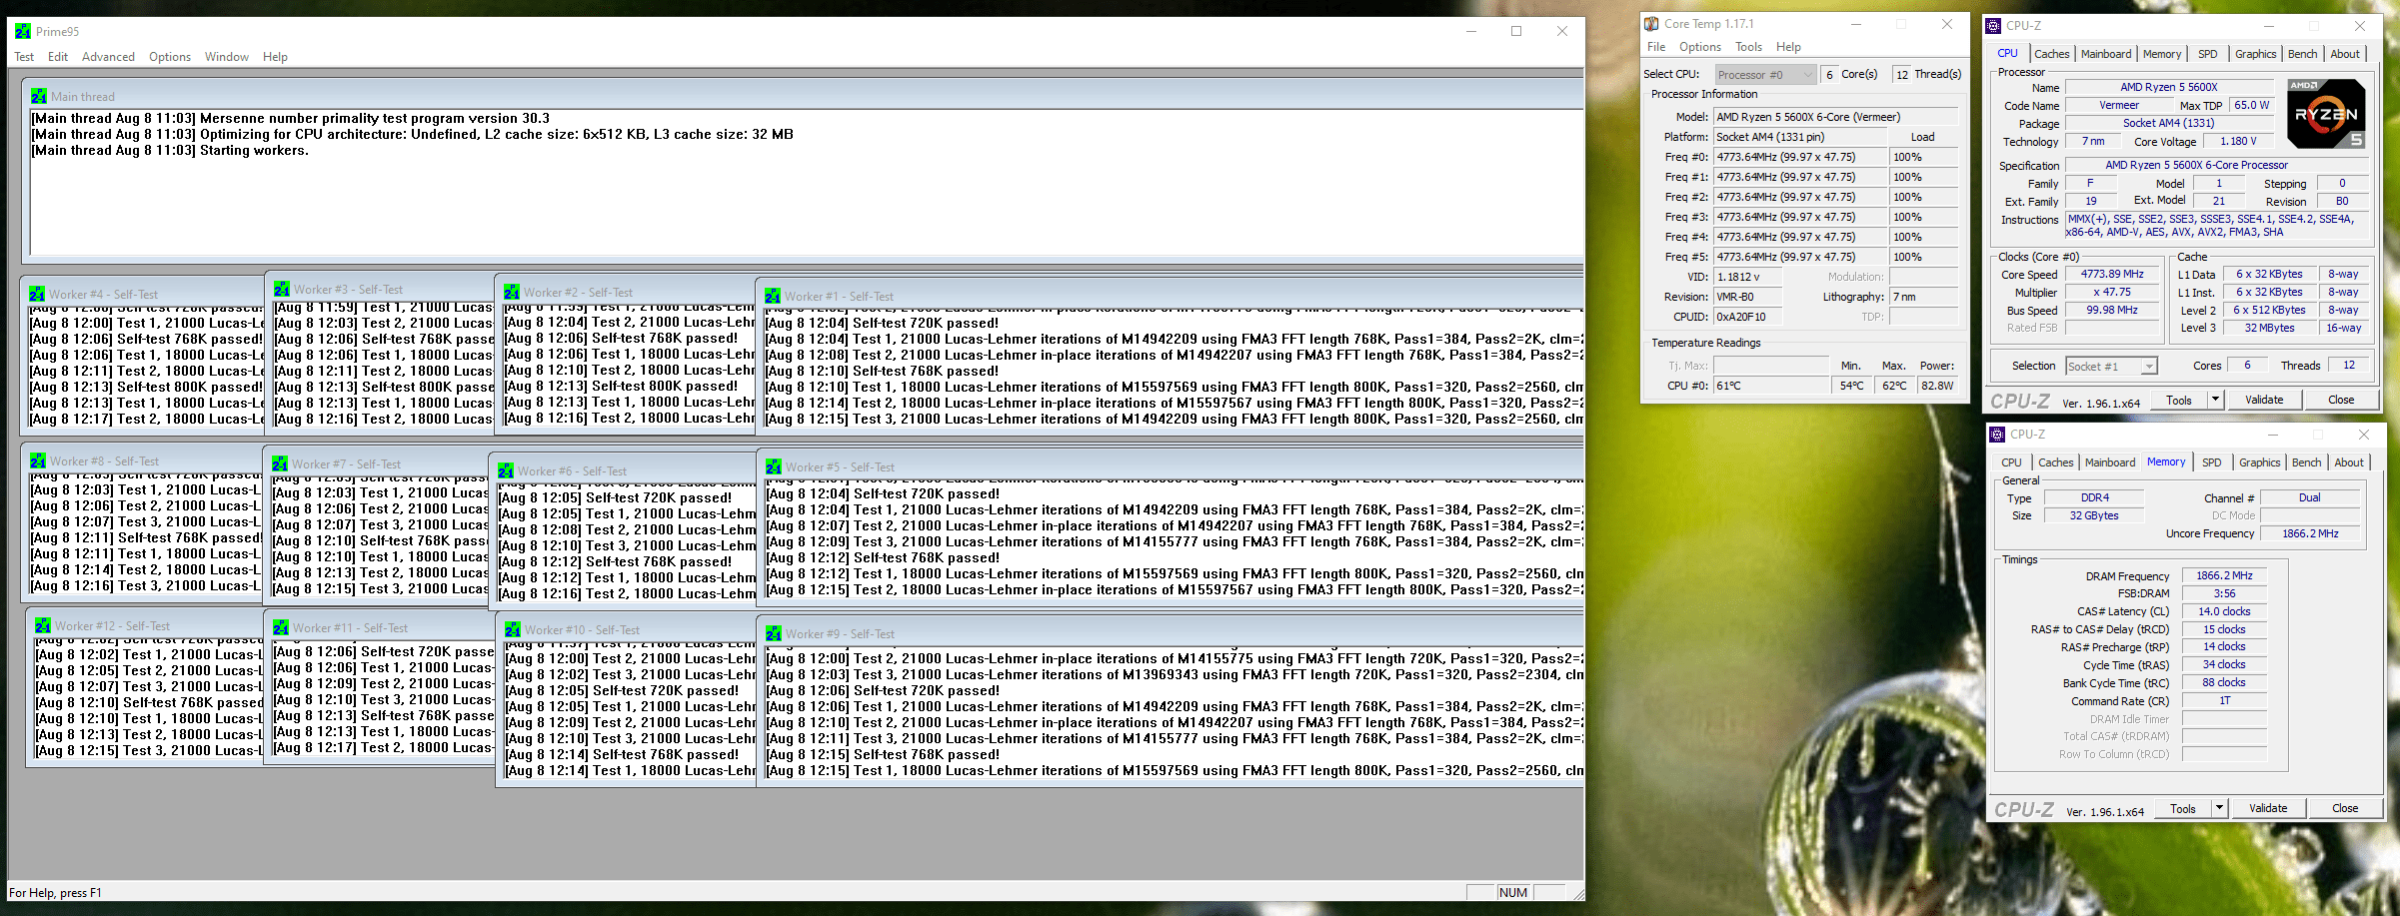Click the CPU #0 temperature reading 61°C
The height and width of the screenshot is (916, 2400).
click(1771, 386)
